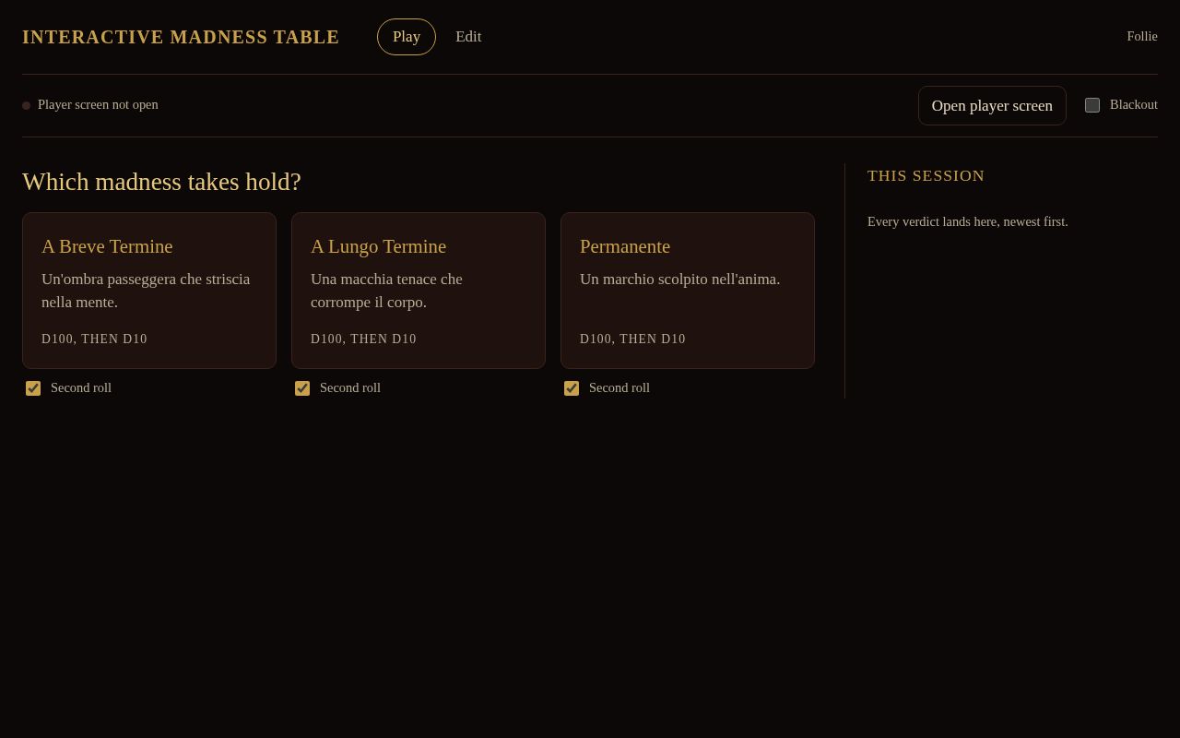The height and width of the screenshot is (738, 1180).
Task: Click the player screen status dot
Action: [x=26, y=105]
